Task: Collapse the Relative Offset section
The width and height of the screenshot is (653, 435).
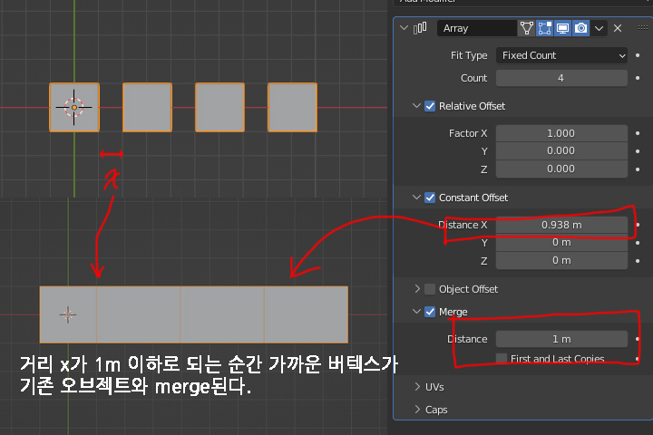Action: 416,106
